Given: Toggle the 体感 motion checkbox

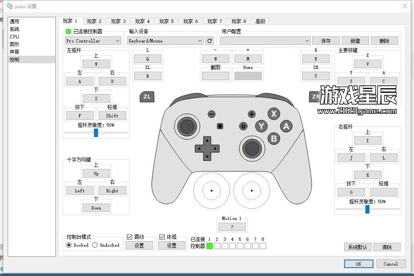Looking at the screenshot, I should tap(162, 237).
